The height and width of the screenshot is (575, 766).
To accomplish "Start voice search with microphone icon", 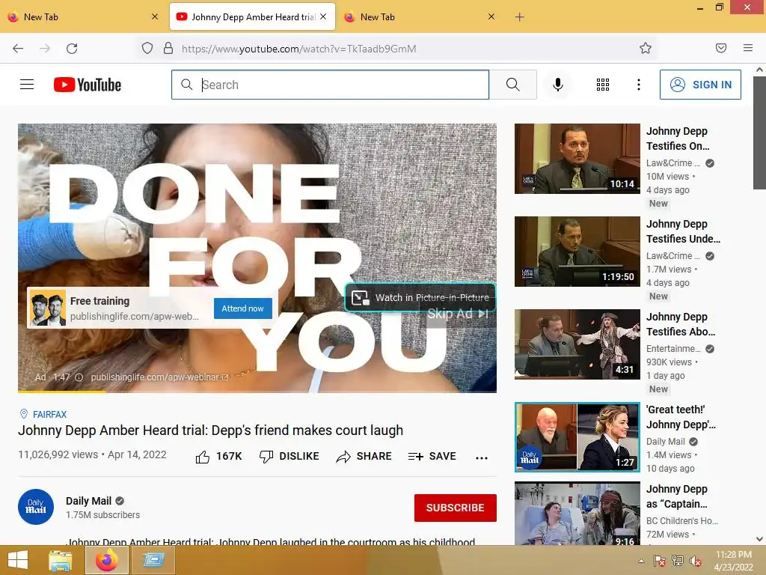I will (558, 85).
